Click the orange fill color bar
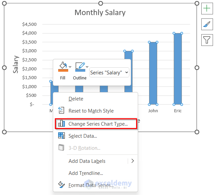Viewport: 216px width, 195px height. click(63, 70)
